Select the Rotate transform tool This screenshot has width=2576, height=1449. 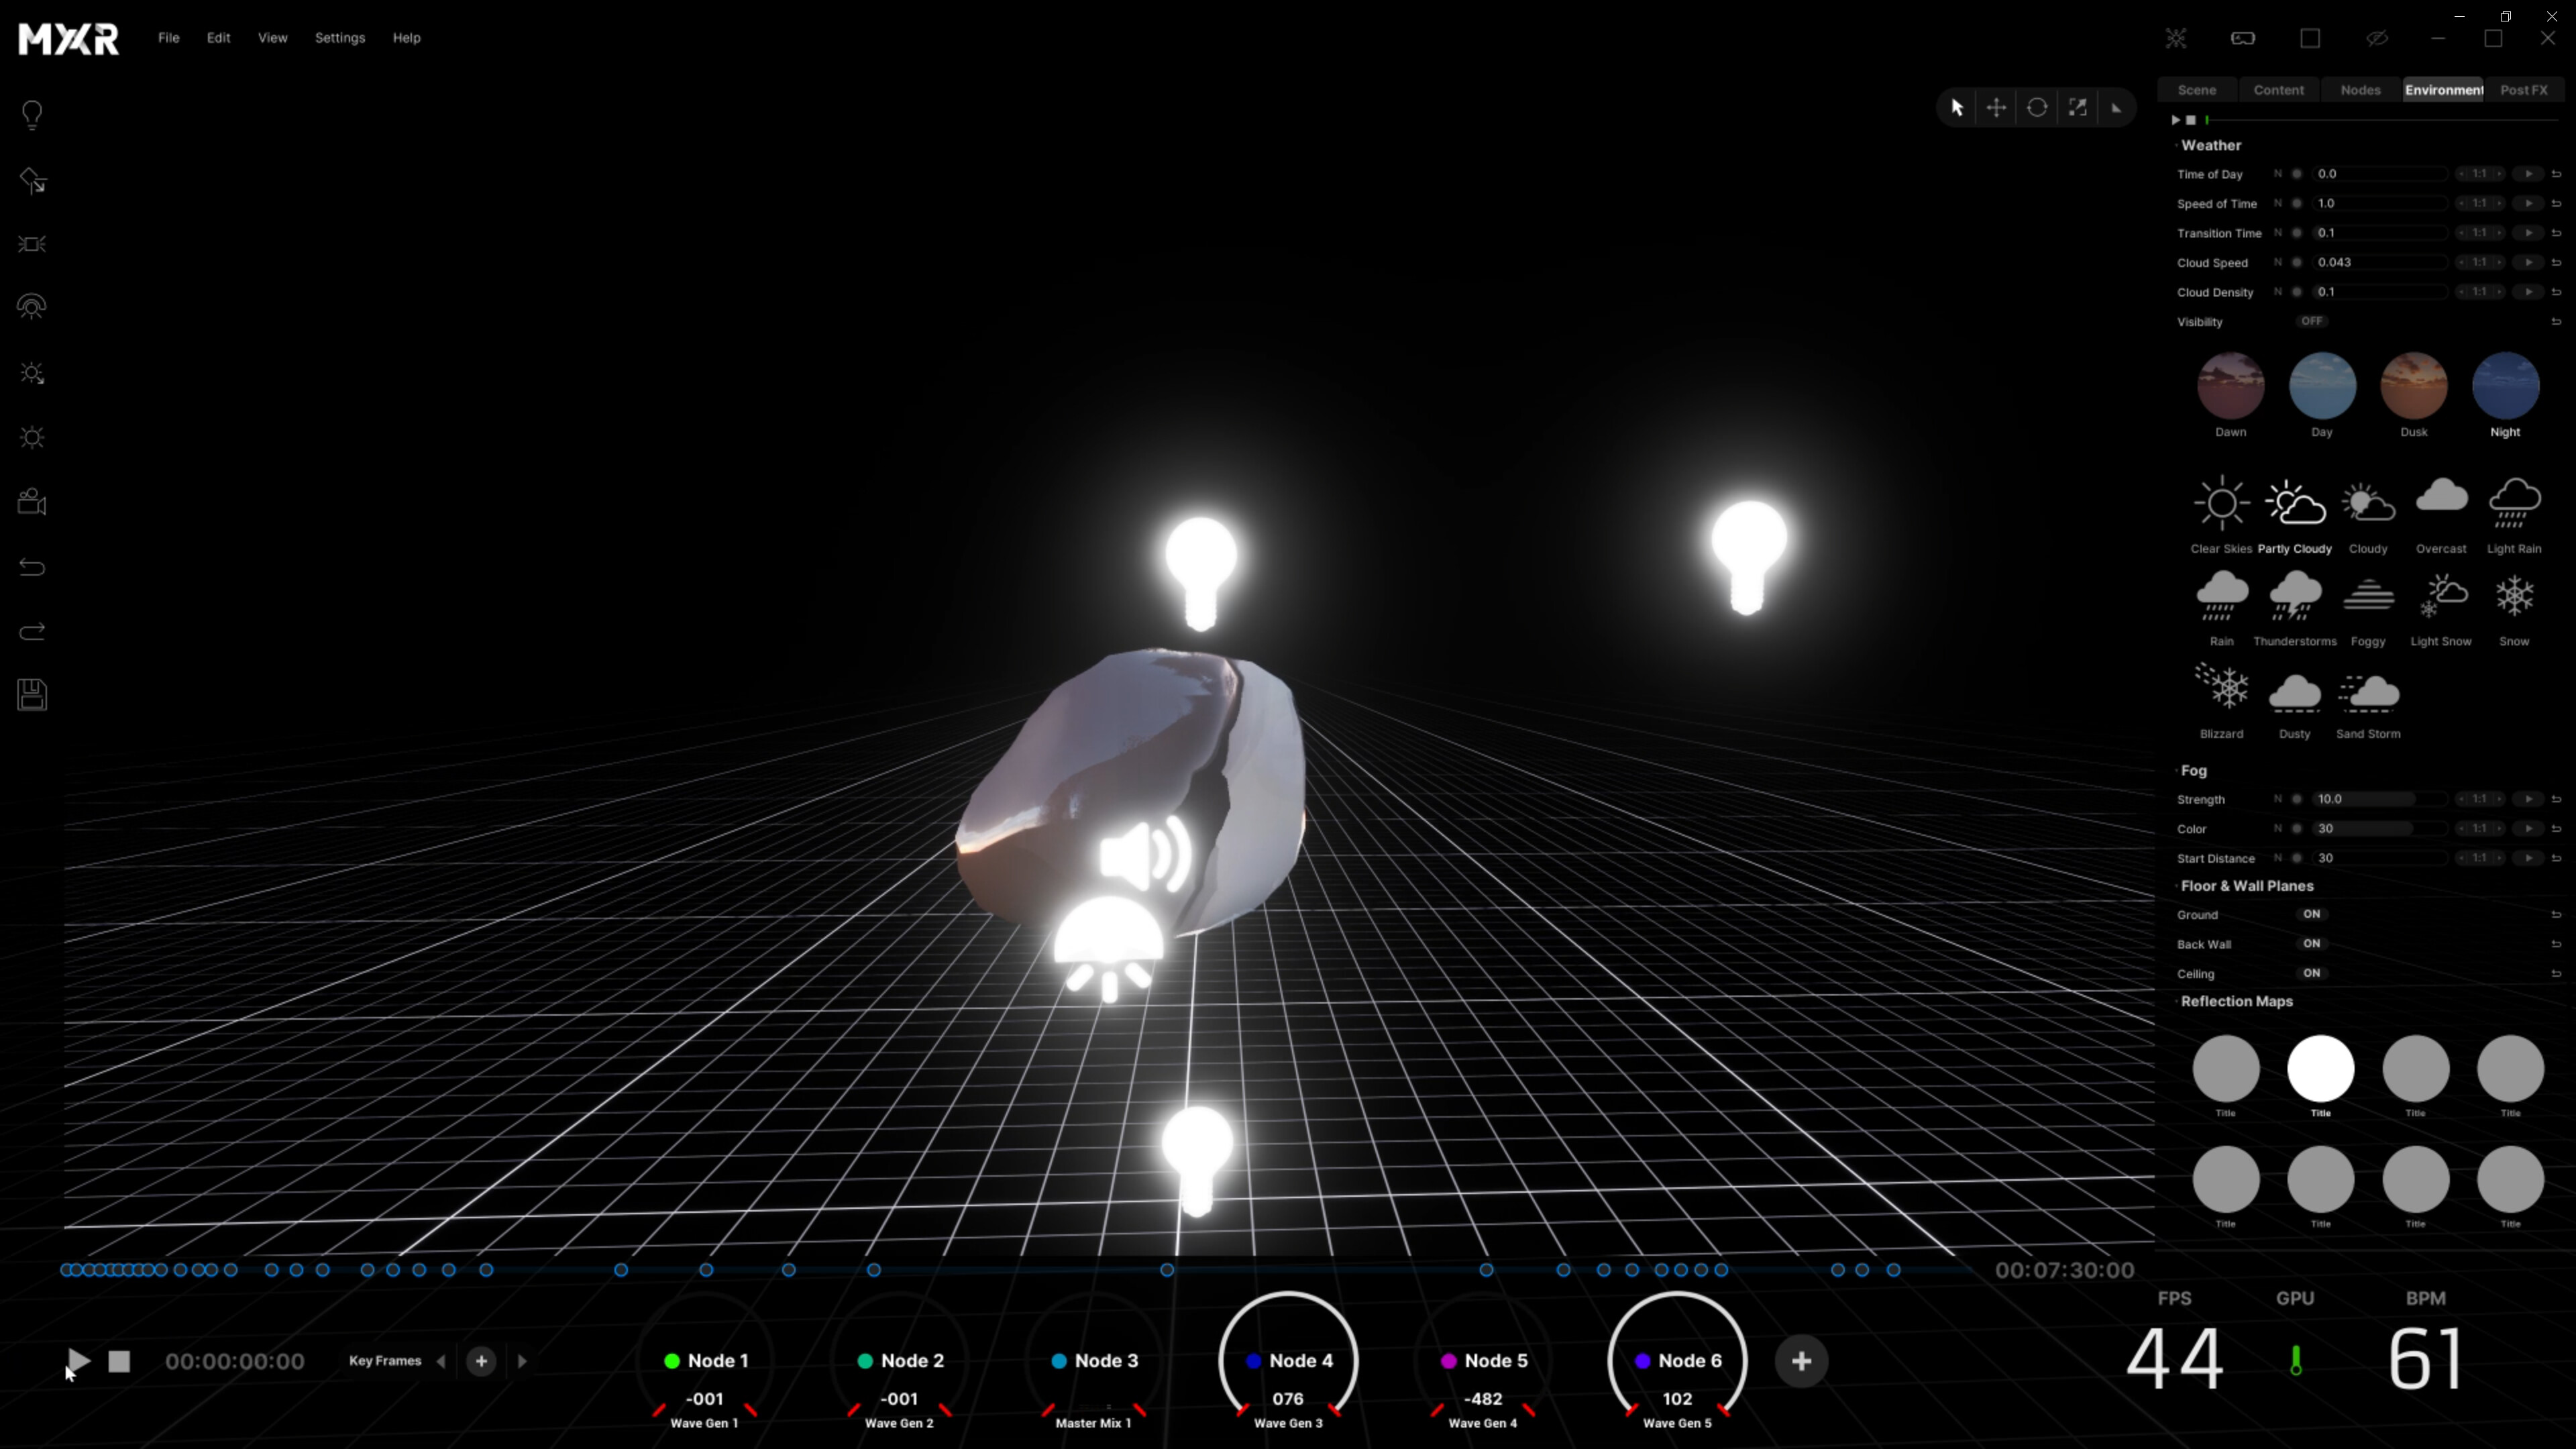[2037, 107]
